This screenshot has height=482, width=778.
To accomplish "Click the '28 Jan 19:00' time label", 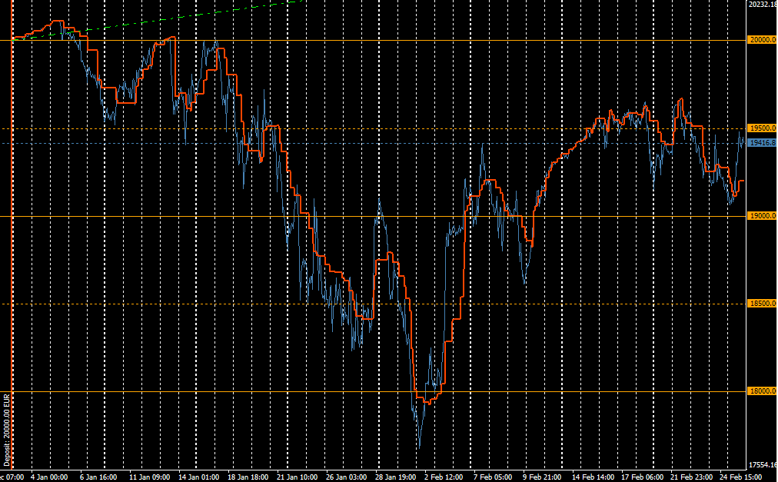I will tap(395, 477).
